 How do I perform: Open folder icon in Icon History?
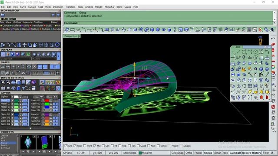pos(3,15)
